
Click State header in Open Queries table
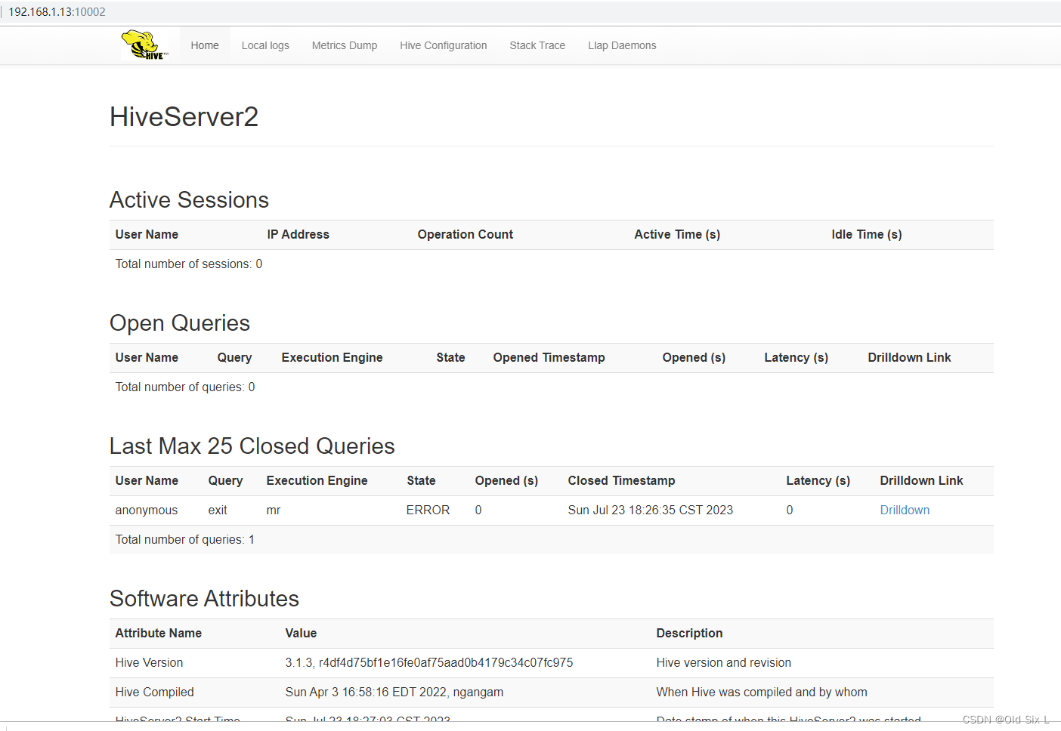(x=451, y=358)
